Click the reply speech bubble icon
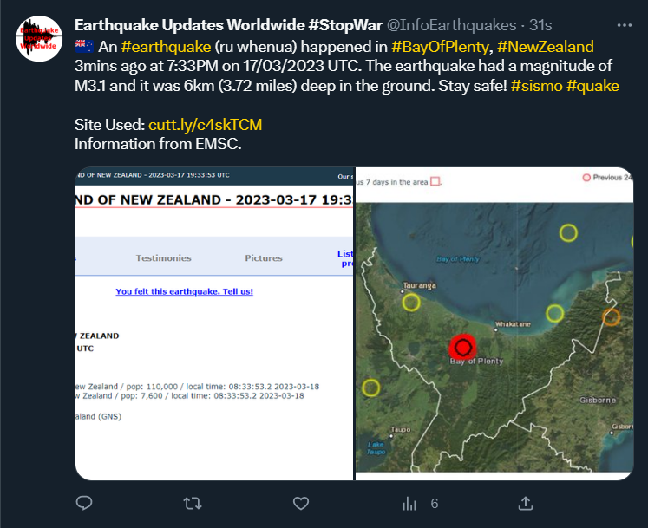Image resolution: width=648 pixels, height=528 pixels. (x=84, y=503)
